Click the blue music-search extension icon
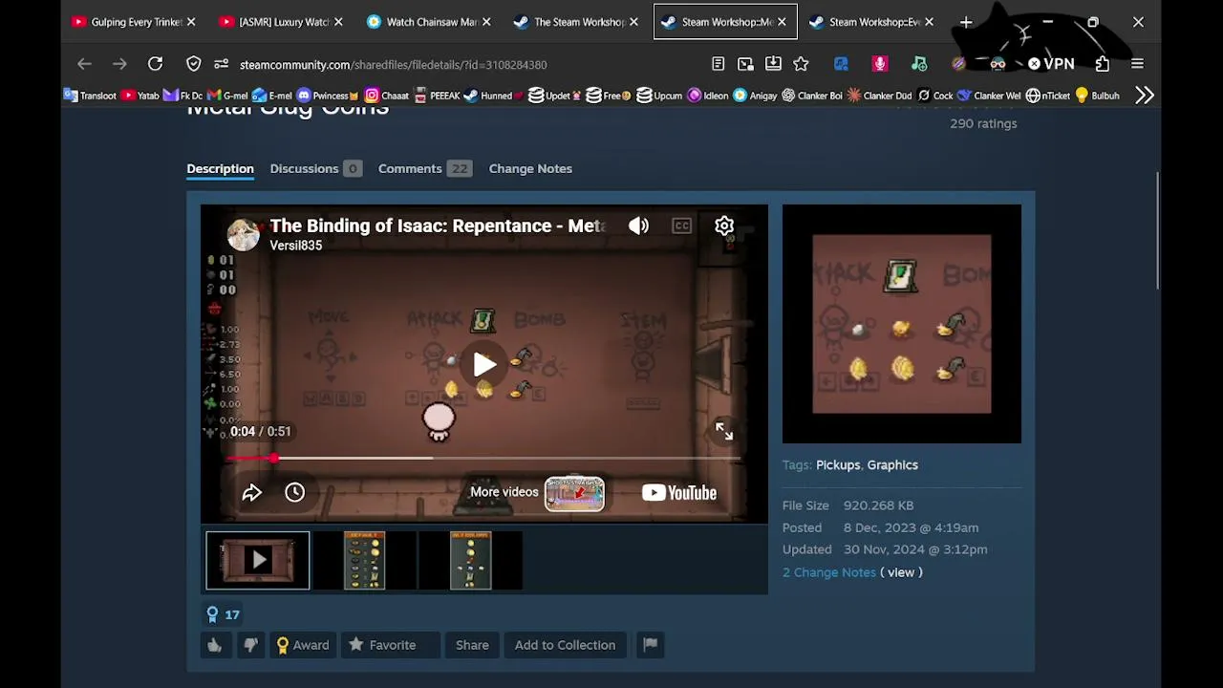This screenshot has height=688, width=1223. (841, 64)
